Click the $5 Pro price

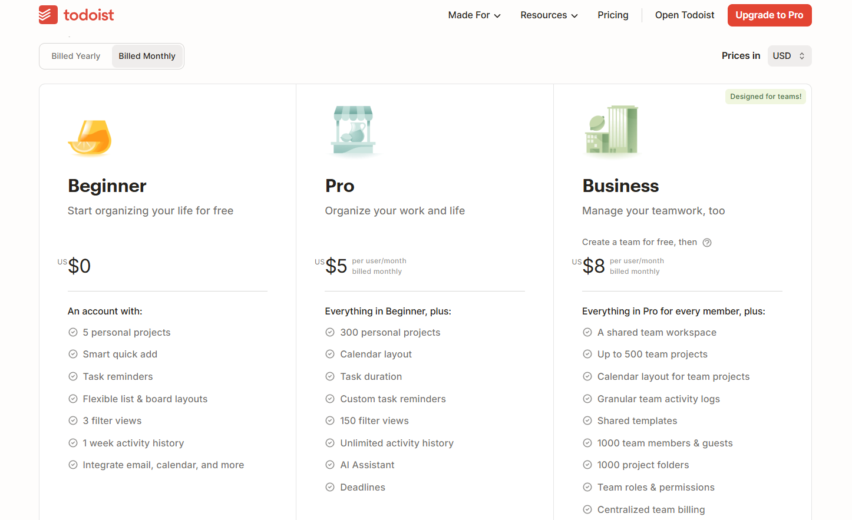(x=336, y=266)
